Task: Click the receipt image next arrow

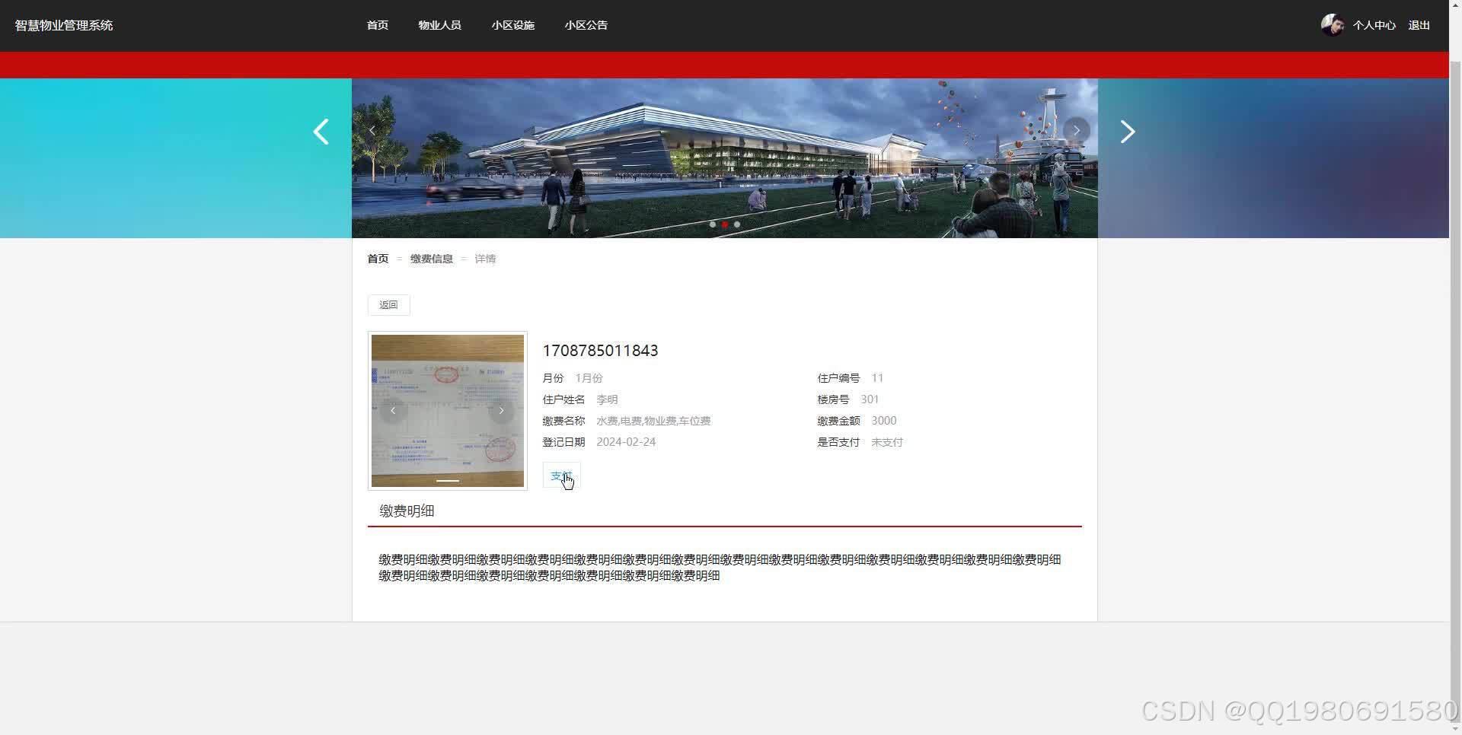Action: point(501,410)
